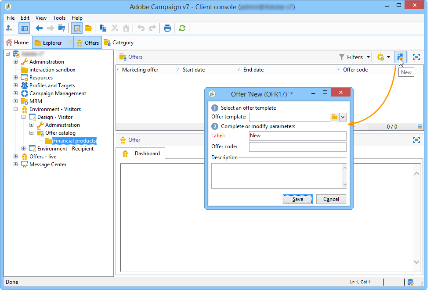Open the File menu
The image size is (434, 297).
tap(11, 18)
